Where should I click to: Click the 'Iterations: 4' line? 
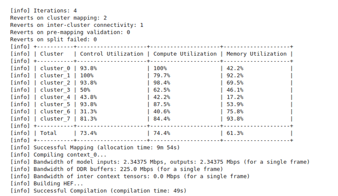click(x=53, y=9)
